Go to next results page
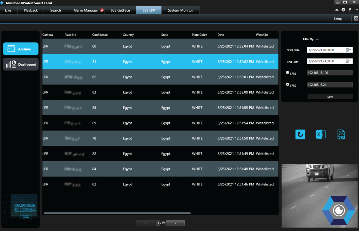The image size is (359, 231). (175, 223)
